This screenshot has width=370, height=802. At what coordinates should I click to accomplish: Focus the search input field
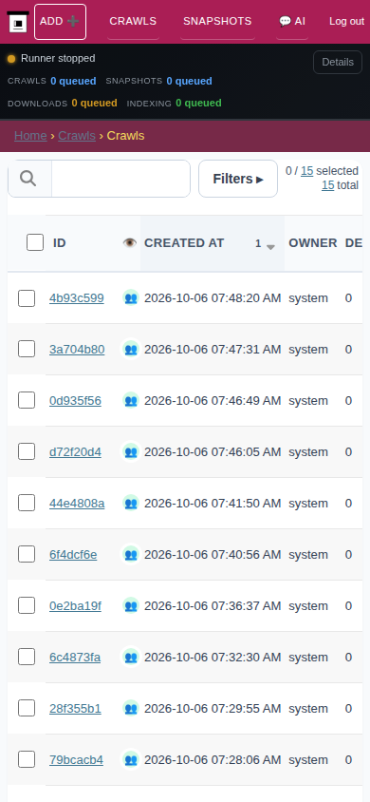(x=120, y=179)
